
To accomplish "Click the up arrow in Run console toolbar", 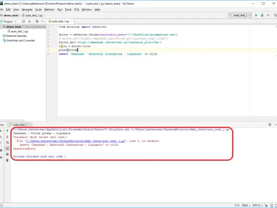I will (x=7, y=131).
